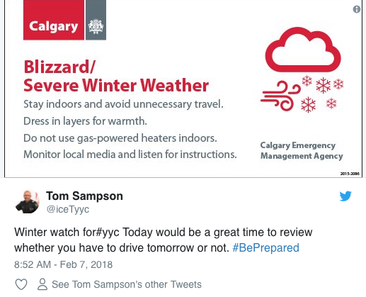This screenshot has width=366, height=297.
Task: Click the Calgary Emergency Management Agency text
Action: 302,151
